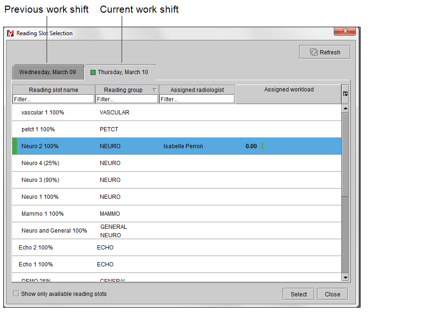Click the column chooser table icon above scrollbar
Image resolution: width=422 pixels, height=317 pixels.
(x=345, y=94)
